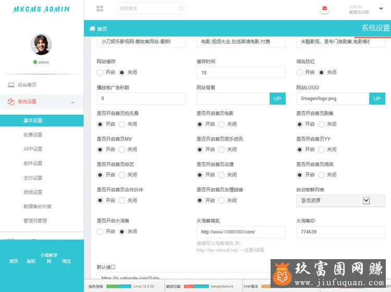
Task: Click the grid menu icon in top bar
Action: coord(100,9)
